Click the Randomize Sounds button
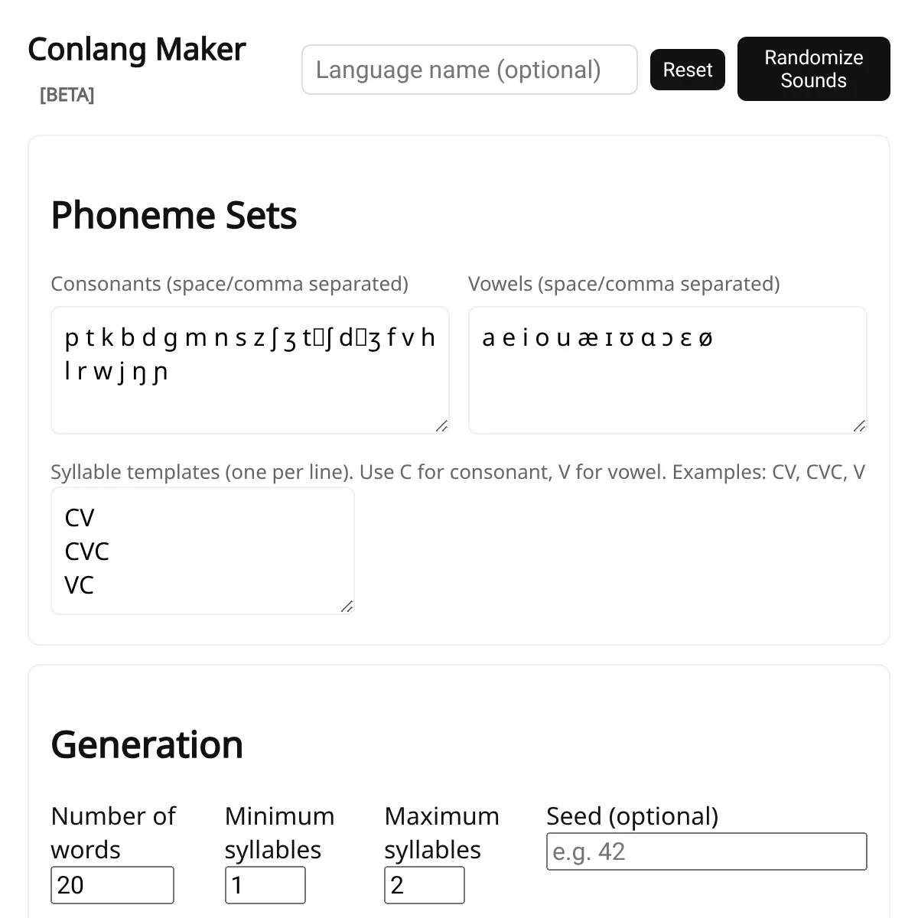Image resolution: width=918 pixels, height=918 pixels. [813, 69]
